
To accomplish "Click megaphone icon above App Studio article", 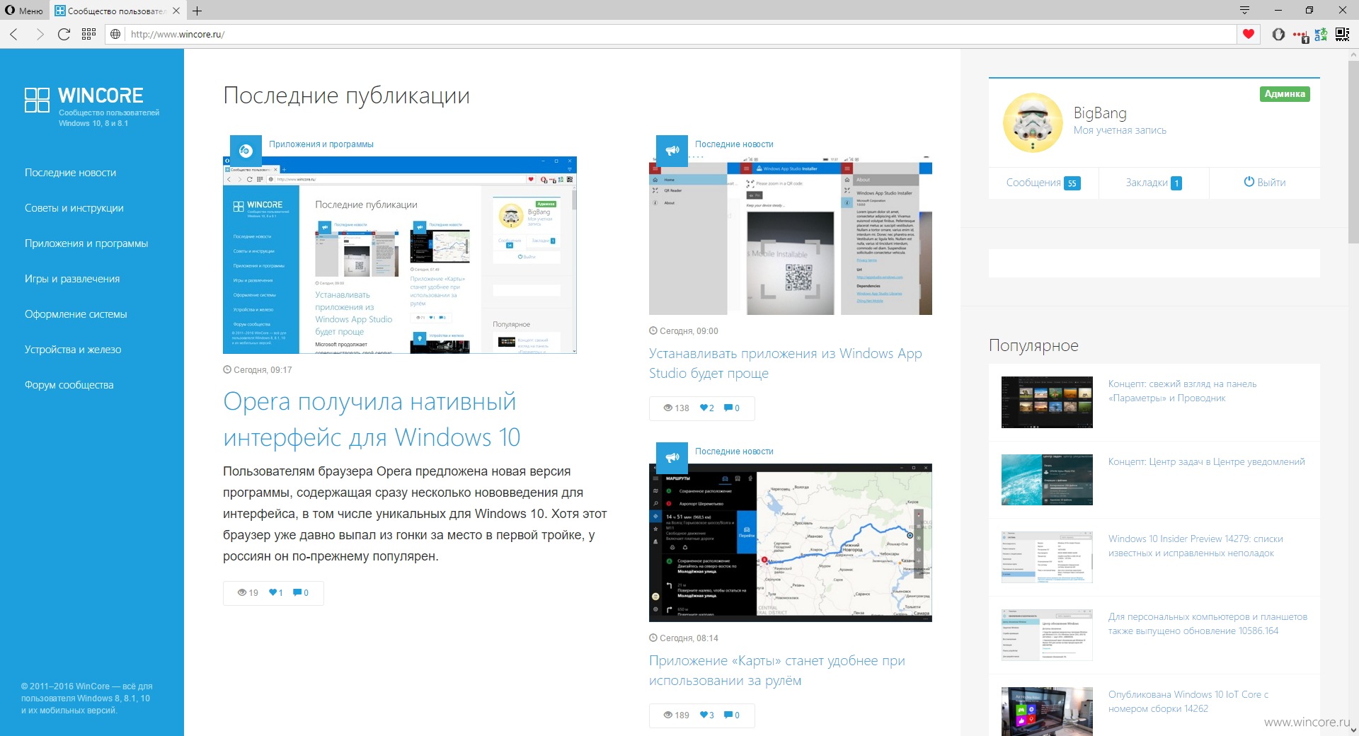I will click(672, 151).
